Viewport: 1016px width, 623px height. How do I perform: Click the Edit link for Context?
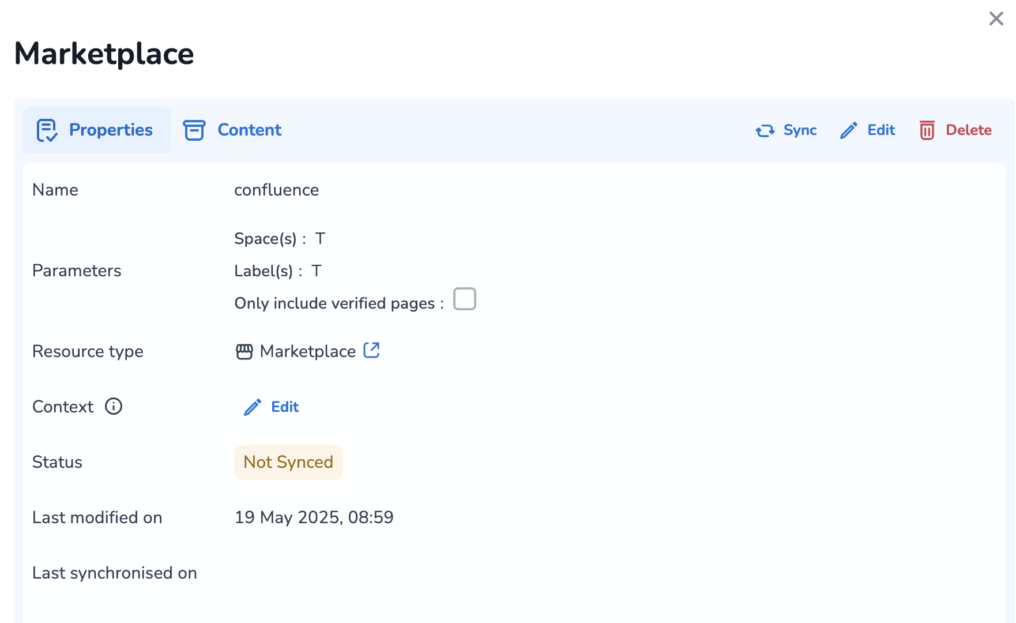tap(285, 407)
